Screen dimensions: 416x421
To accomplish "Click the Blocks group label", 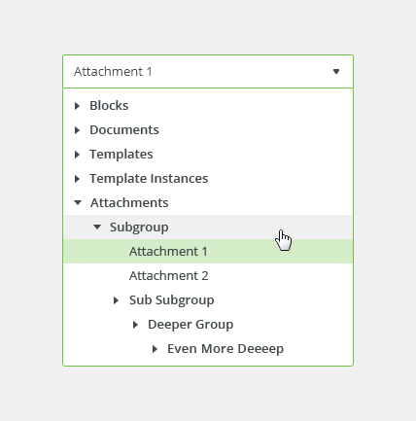I will point(109,106).
